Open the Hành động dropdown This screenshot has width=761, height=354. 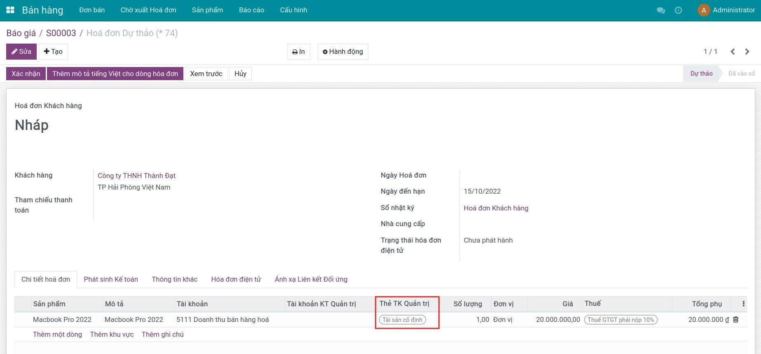pyautogui.click(x=343, y=52)
